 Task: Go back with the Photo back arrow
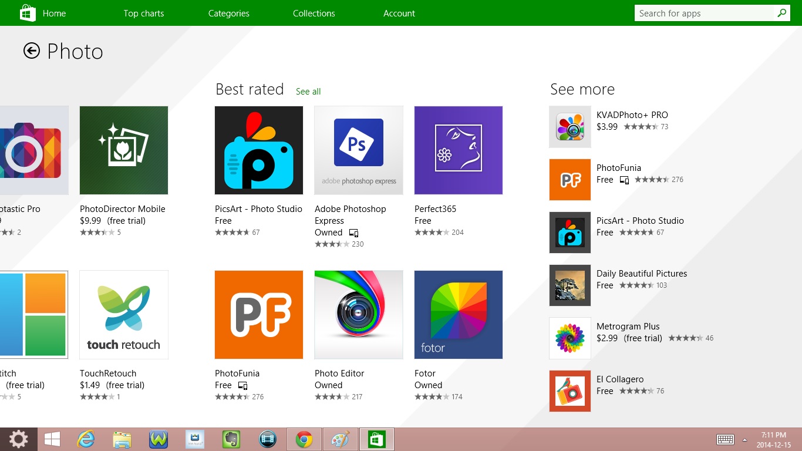click(x=32, y=51)
